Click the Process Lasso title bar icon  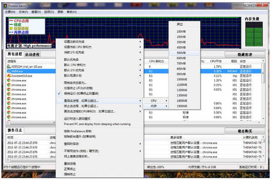5,6
